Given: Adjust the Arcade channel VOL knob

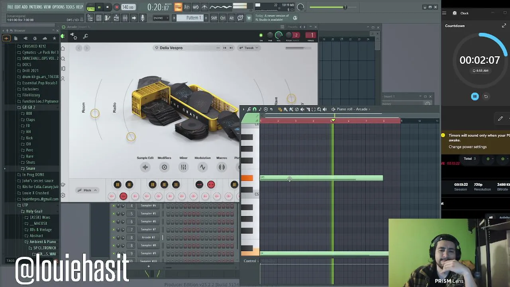Looking at the screenshot, I should (279, 35).
